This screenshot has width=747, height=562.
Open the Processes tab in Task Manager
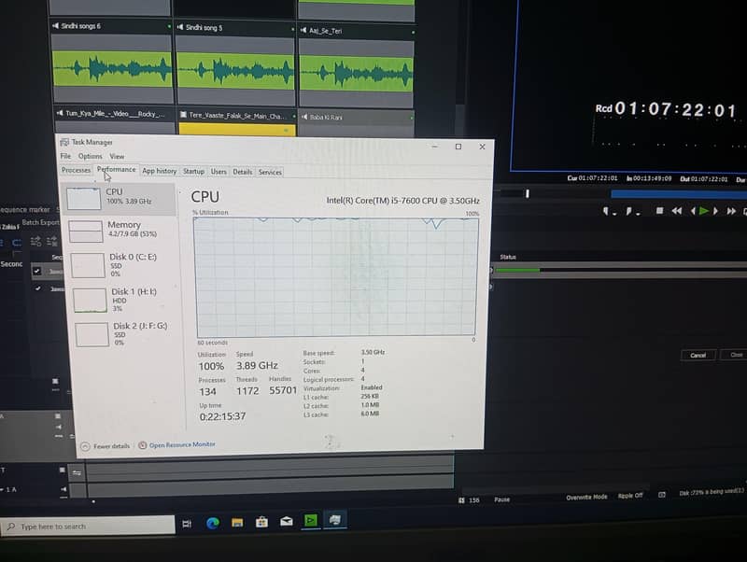pos(76,170)
